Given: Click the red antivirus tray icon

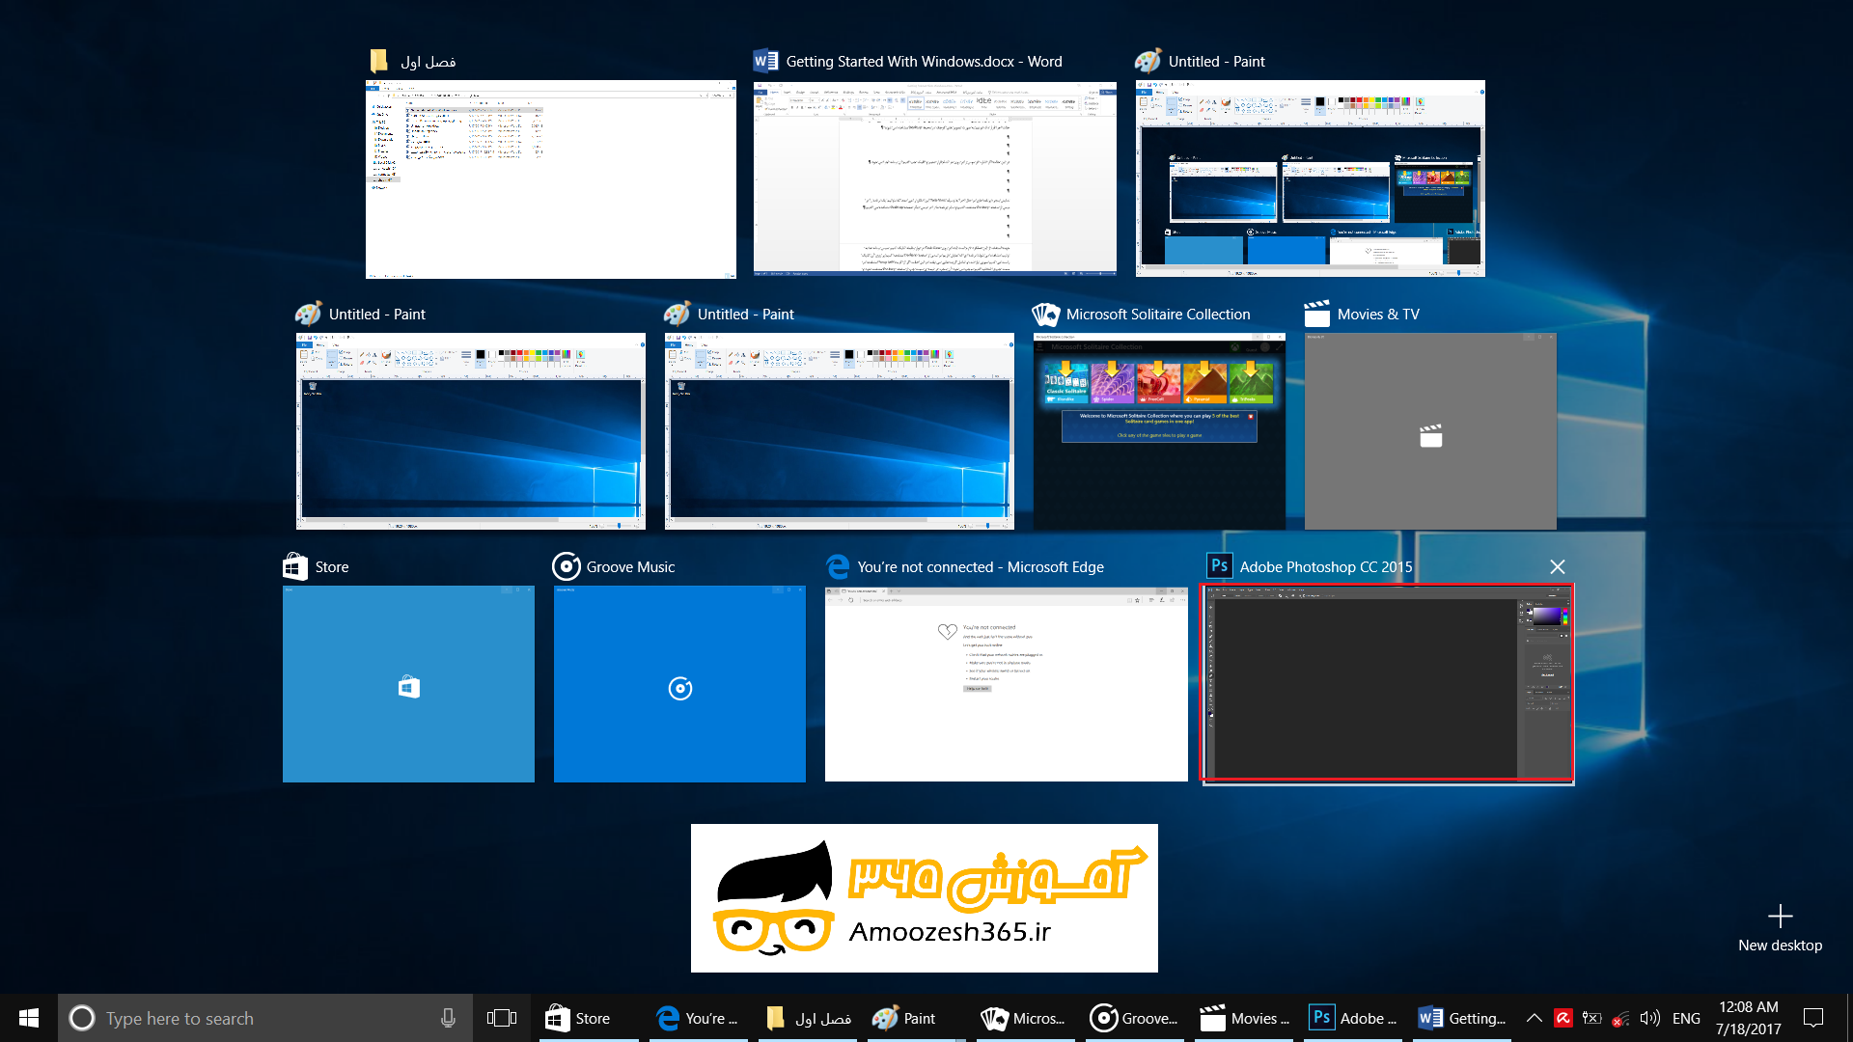Looking at the screenshot, I should pyautogui.click(x=1563, y=1018).
